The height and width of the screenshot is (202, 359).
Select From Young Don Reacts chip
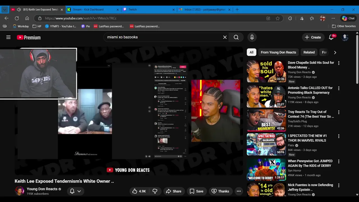[279, 52]
